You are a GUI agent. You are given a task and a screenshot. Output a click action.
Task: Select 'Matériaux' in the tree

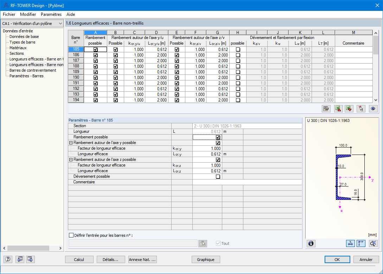(18, 48)
